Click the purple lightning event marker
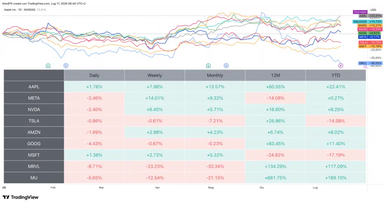The width and height of the screenshot is (386, 204). (341, 65)
